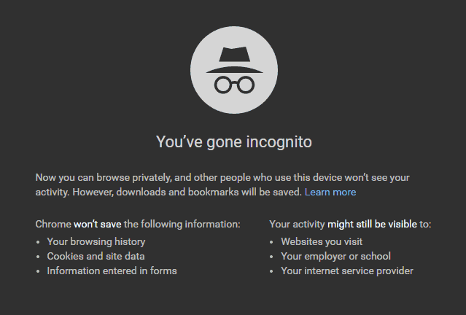
Task: Select the "Your employer or school" list item
Action: [335, 256]
